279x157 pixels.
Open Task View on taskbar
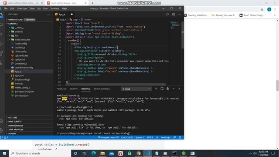click(x=84, y=153)
